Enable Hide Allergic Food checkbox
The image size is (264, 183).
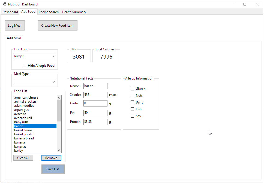(x=25, y=66)
